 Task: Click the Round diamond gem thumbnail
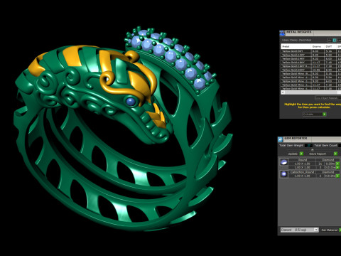tap(284, 162)
